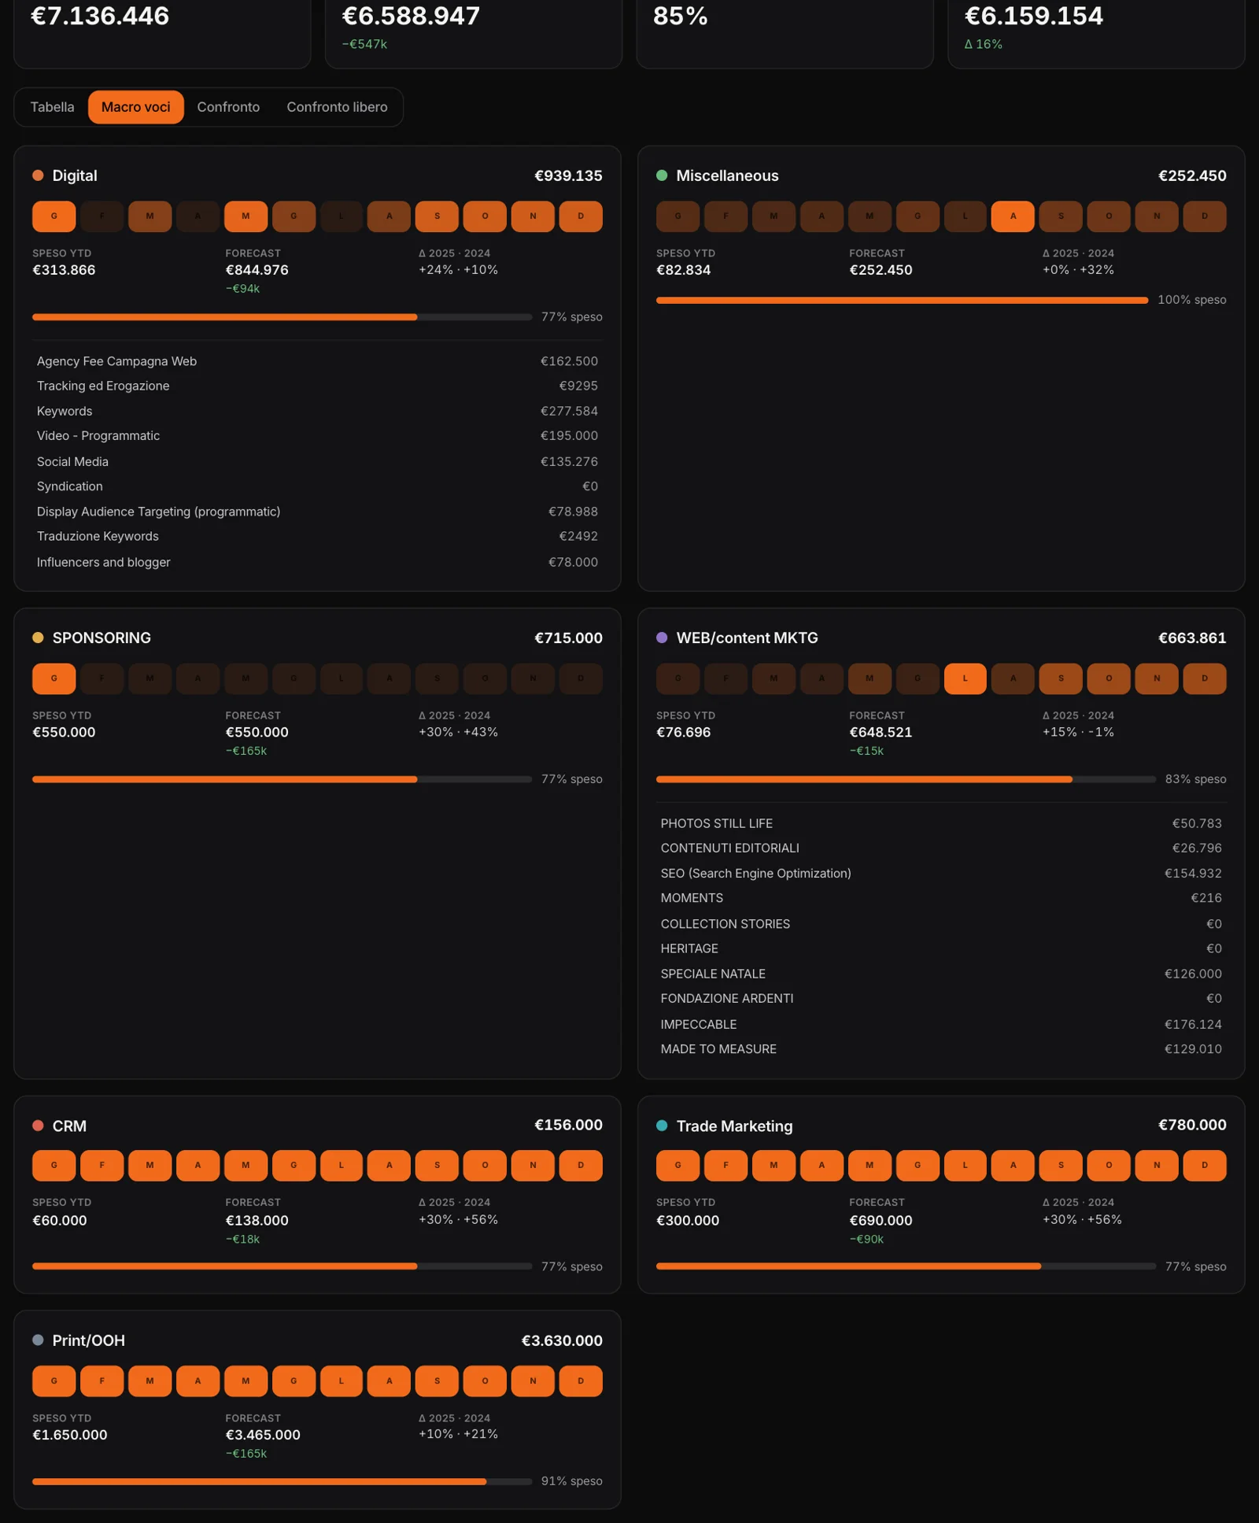
Task: Switch to the Tabella tab
Action: point(52,107)
